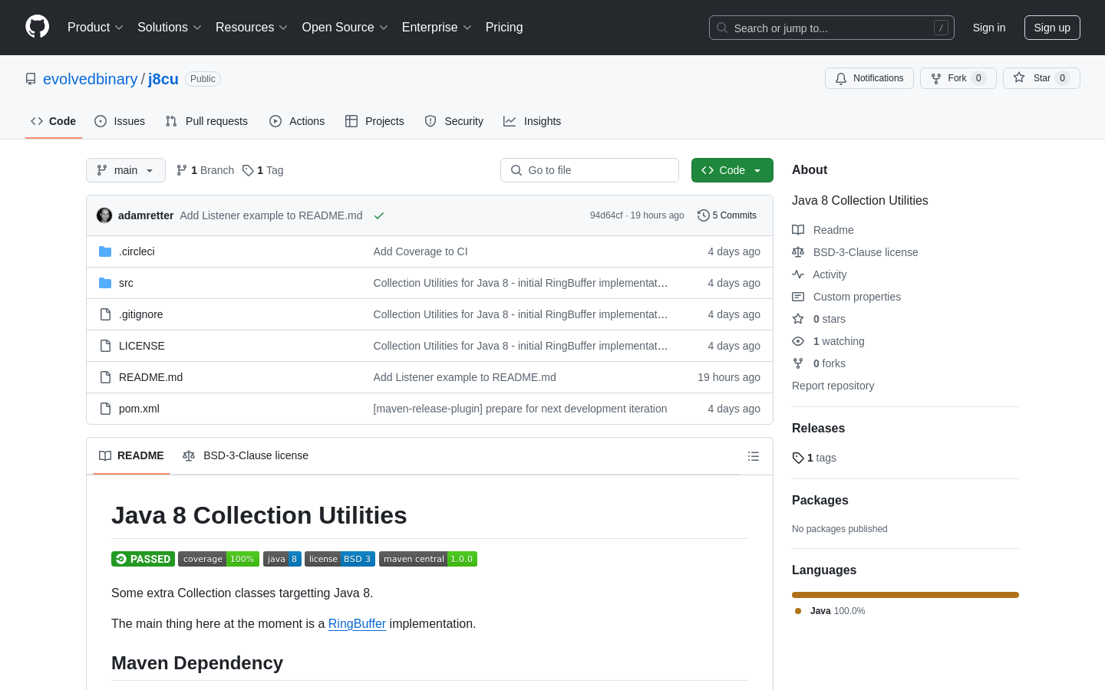Open 'Add Coverage to CI' commit message
1105x690 pixels.
click(x=421, y=251)
